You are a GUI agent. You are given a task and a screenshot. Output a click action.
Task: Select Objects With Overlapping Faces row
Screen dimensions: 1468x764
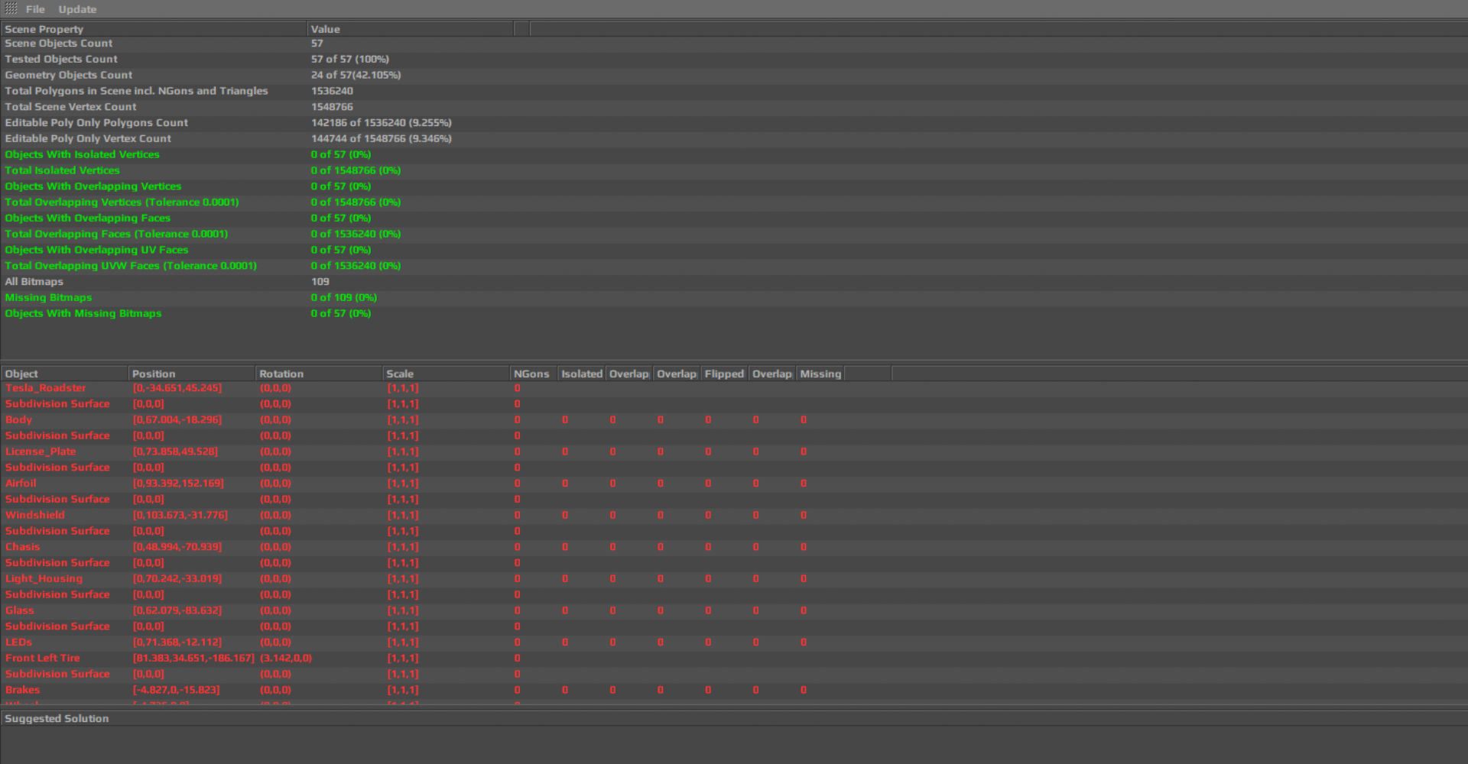[x=734, y=218]
